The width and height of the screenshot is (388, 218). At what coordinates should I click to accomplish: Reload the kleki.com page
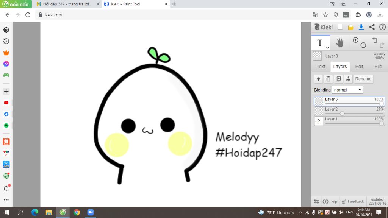[28, 15]
